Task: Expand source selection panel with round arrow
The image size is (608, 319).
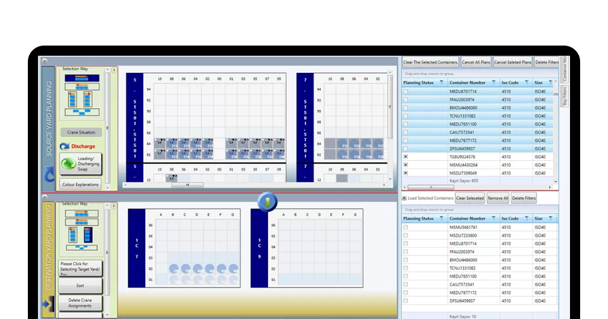Action: pos(114,70)
